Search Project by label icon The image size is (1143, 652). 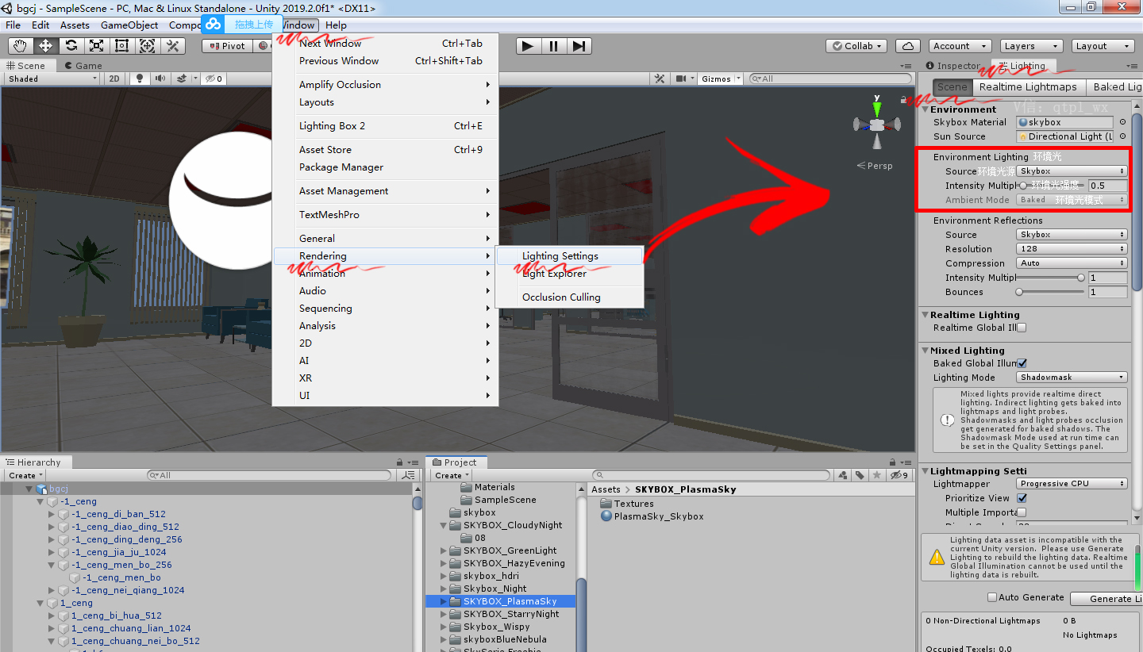point(860,476)
